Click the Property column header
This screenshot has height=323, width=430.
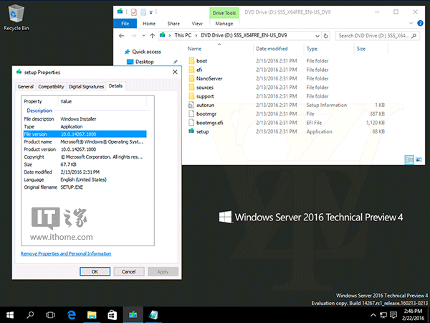[33, 101]
